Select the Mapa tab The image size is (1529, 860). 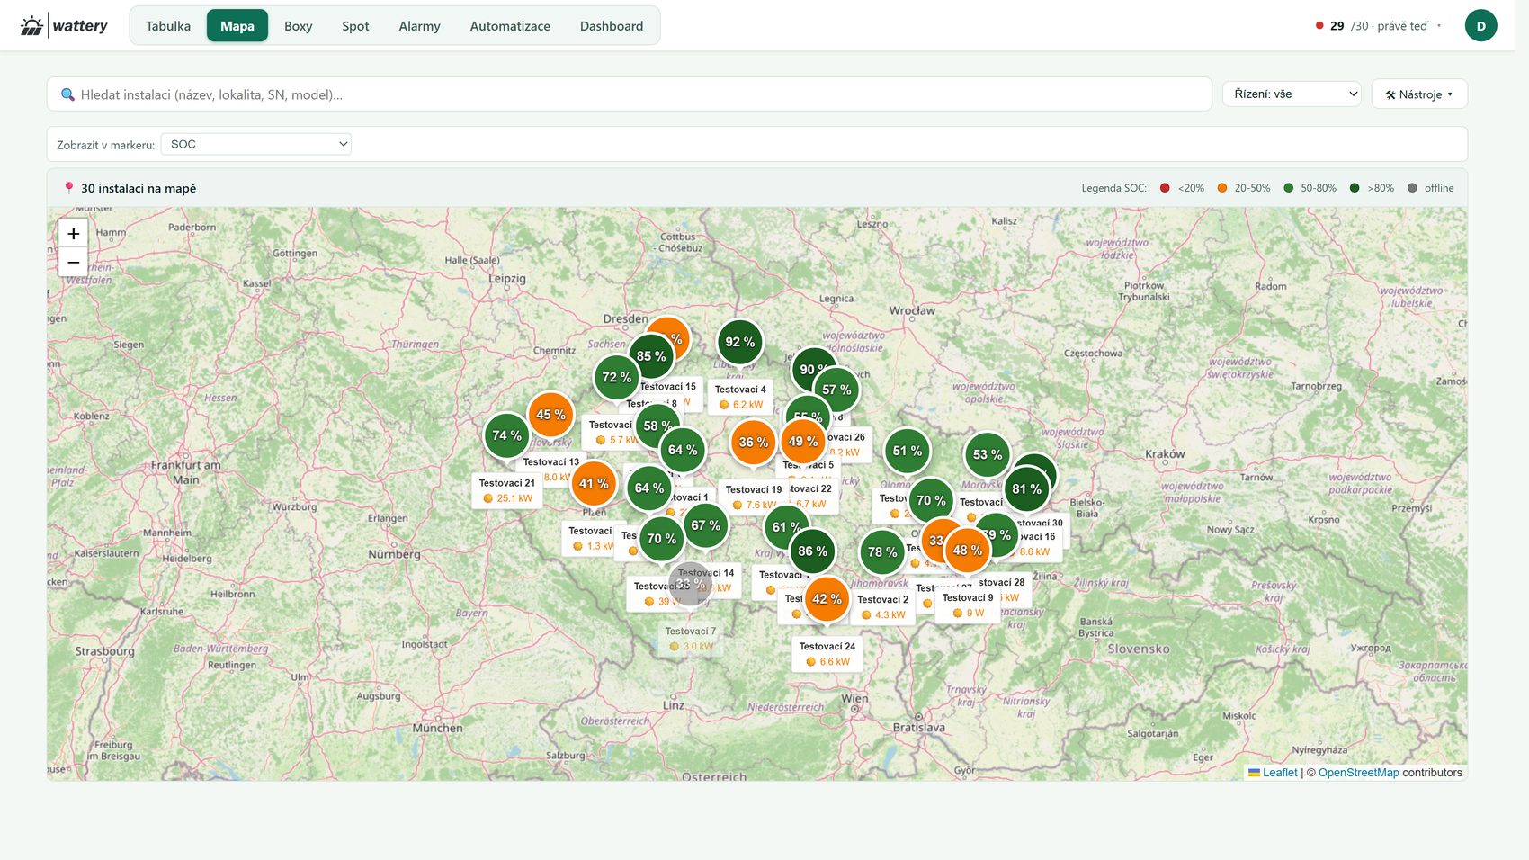pos(237,26)
